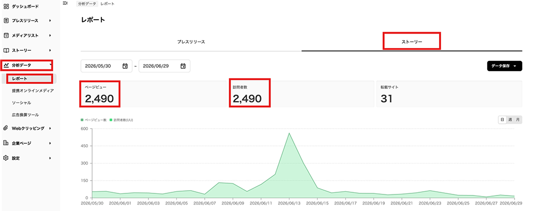This screenshot has width=536, height=211.
Task: Expand the ストーリー sidebar arrow
Action: 50,50
